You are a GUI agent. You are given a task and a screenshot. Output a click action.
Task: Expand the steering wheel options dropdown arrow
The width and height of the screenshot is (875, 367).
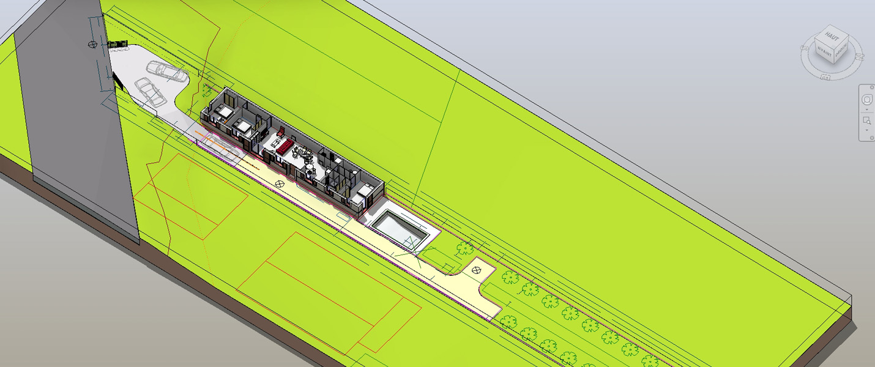coord(866,110)
